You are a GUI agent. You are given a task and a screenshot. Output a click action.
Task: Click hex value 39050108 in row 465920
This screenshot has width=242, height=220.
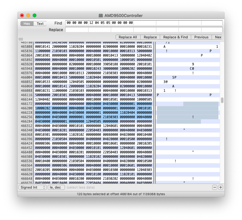coord(110,64)
